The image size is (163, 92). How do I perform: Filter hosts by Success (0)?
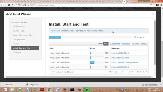[x=136, y=44]
